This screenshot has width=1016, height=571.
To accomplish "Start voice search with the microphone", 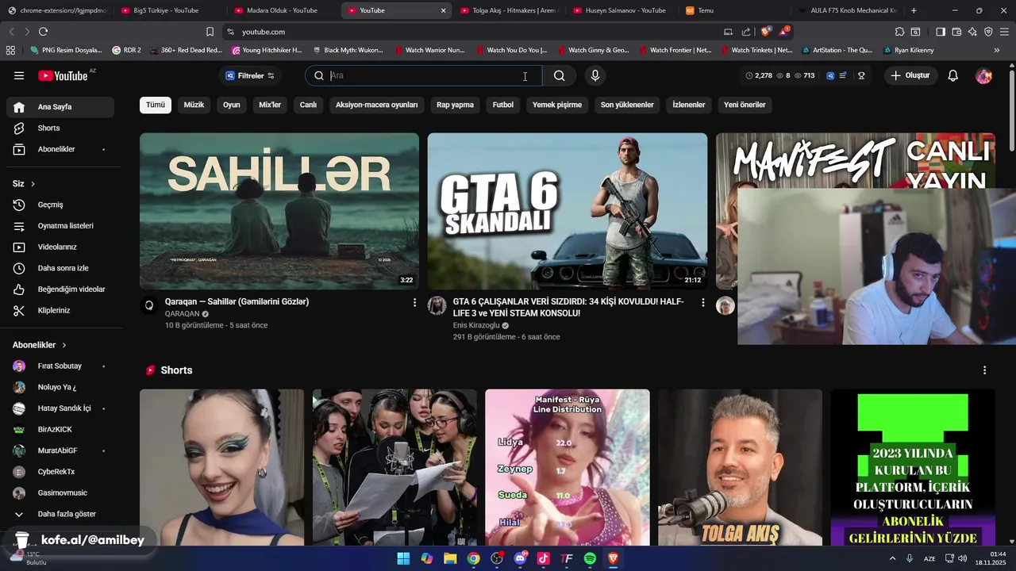I will point(595,75).
